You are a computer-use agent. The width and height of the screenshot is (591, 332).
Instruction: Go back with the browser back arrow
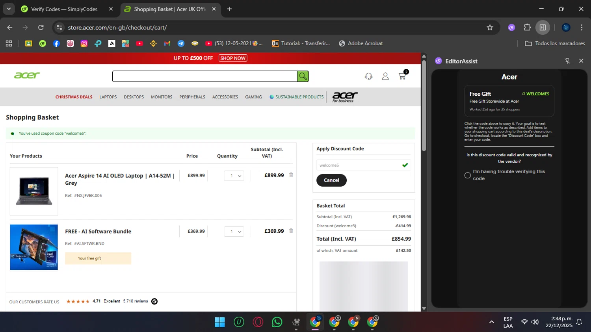pyautogui.click(x=10, y=28)
